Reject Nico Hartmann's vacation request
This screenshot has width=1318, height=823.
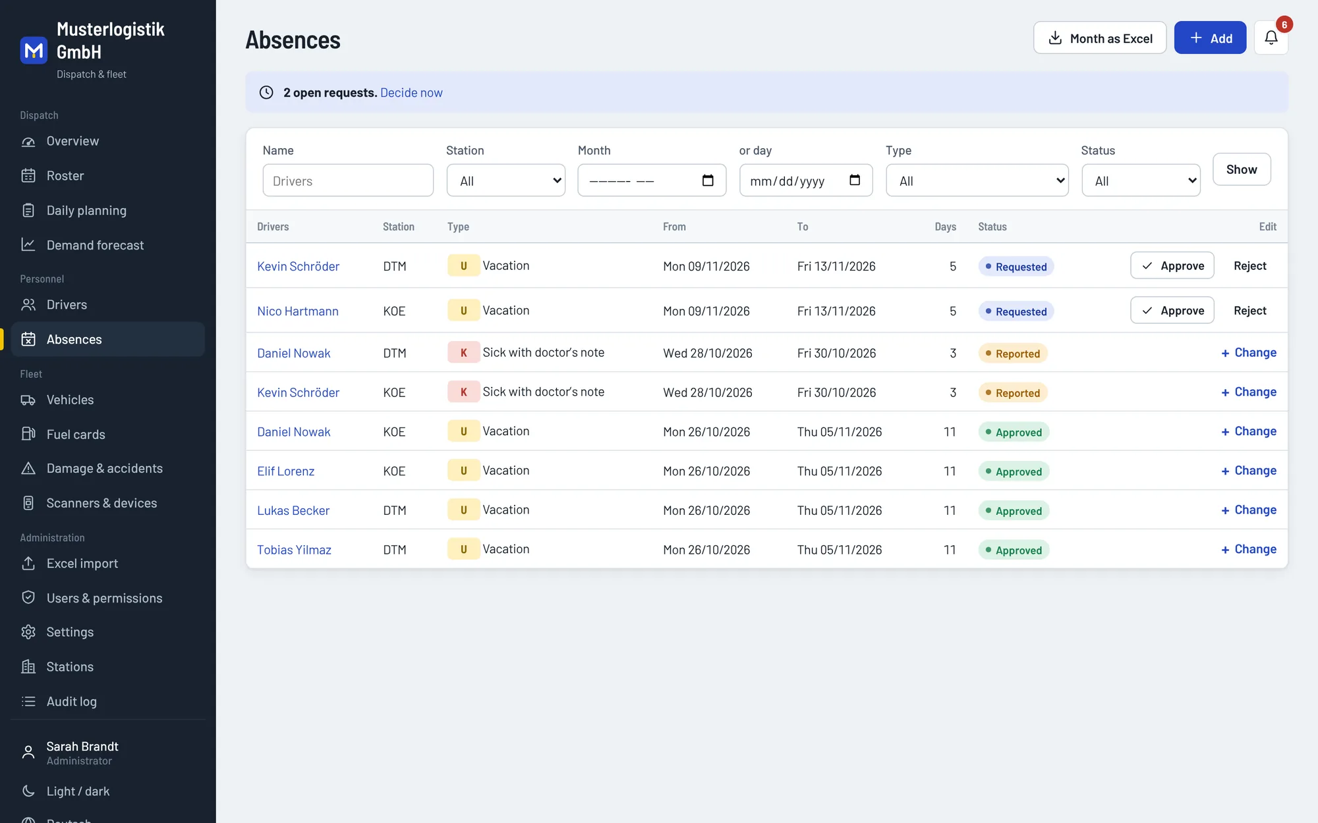1249,311
